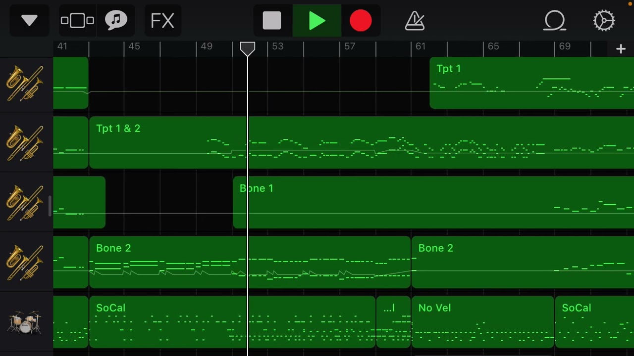The width and height of the screenshot is (634, 356).
Task: Select the playhead marker on ruler
Action: 248,48
